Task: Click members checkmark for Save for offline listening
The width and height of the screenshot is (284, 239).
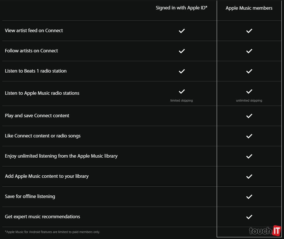Action: (249, 197)
